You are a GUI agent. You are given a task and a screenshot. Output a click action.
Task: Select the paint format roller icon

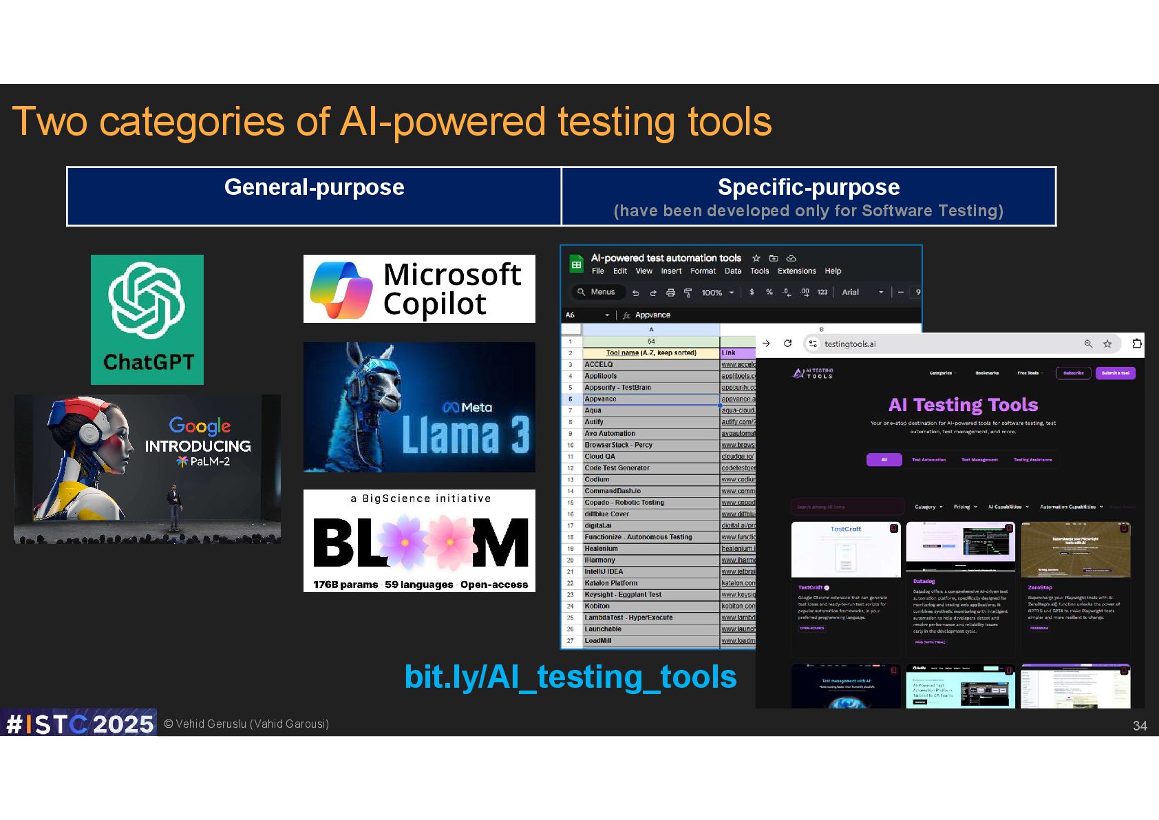(688, 293)
